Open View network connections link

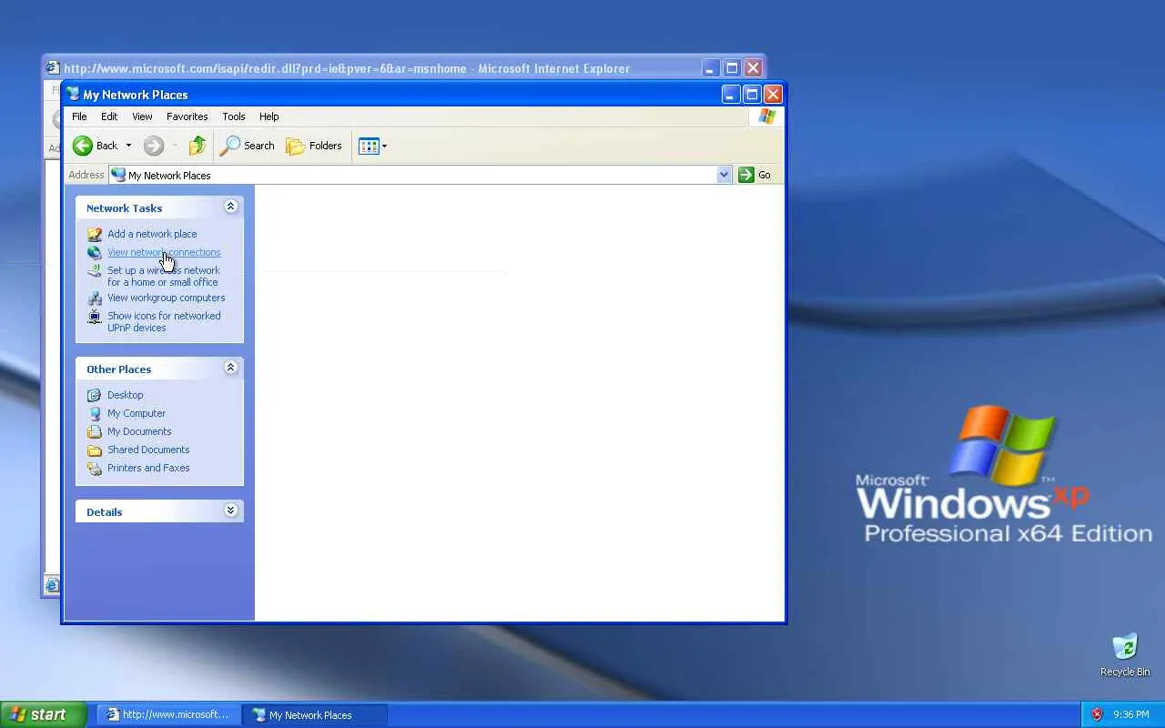pos(164,252)
